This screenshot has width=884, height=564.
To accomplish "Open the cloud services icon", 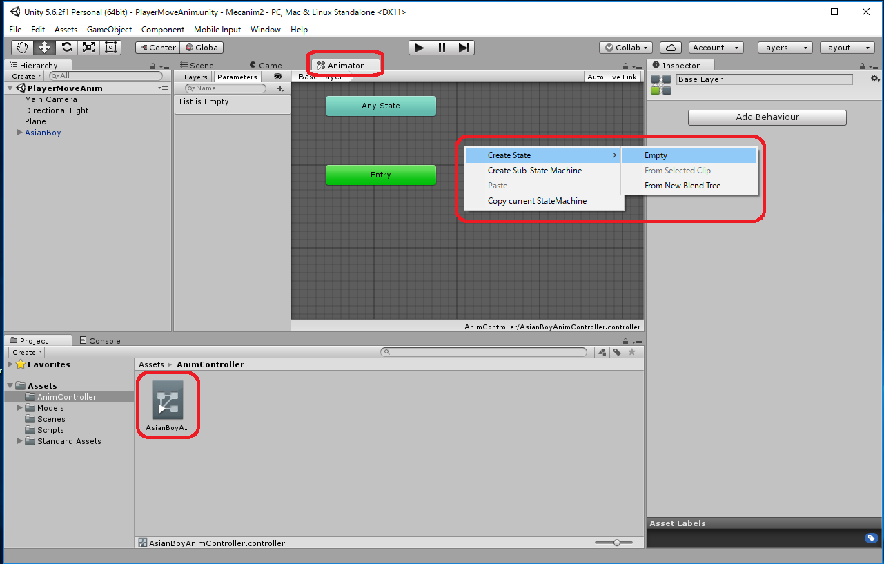I will [670, 48].
